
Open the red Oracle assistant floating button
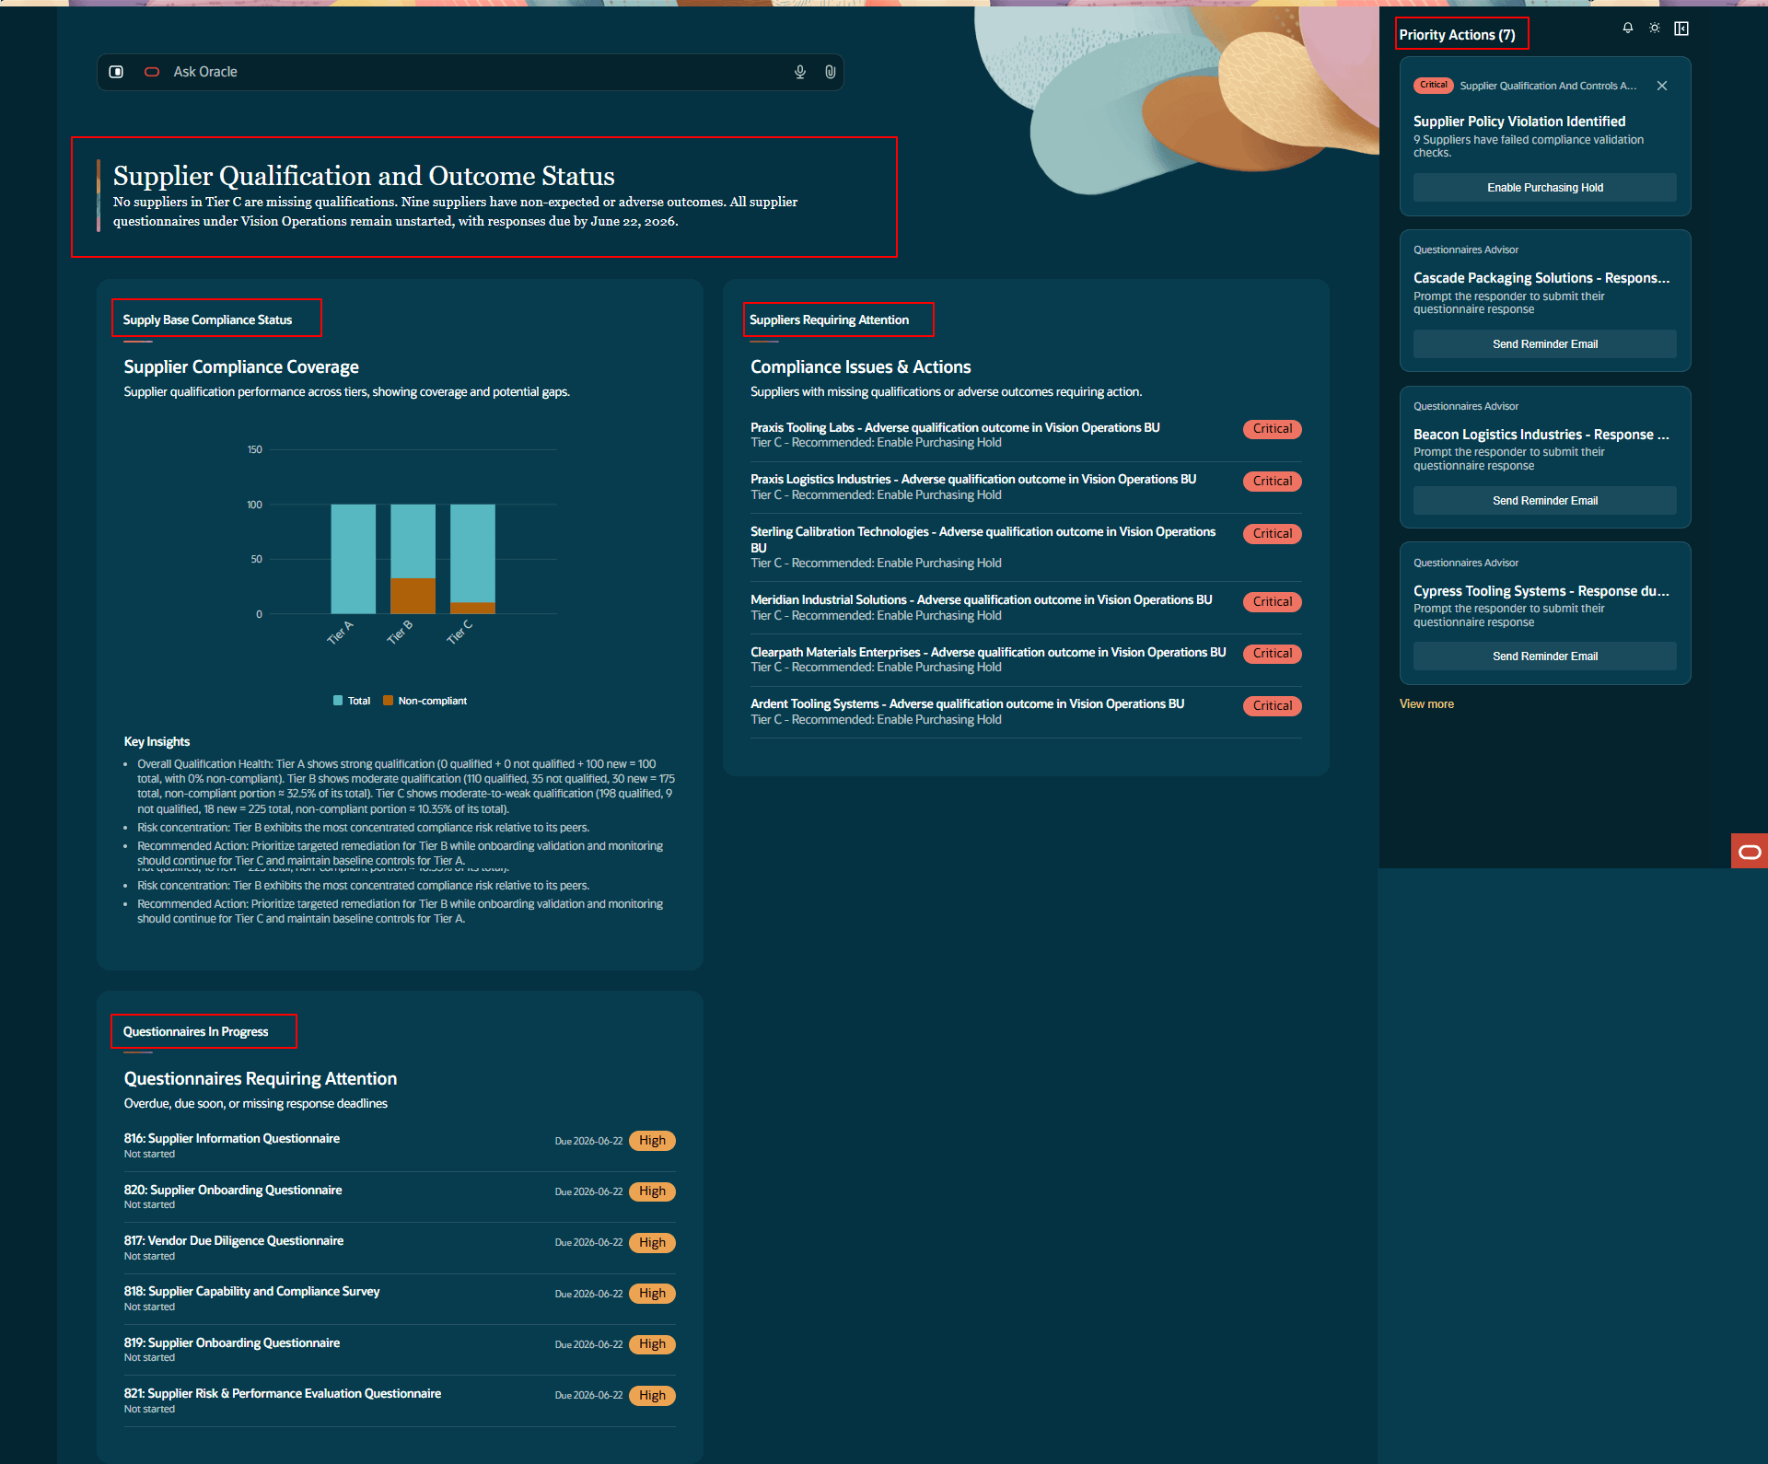(x=1750, y=852)
